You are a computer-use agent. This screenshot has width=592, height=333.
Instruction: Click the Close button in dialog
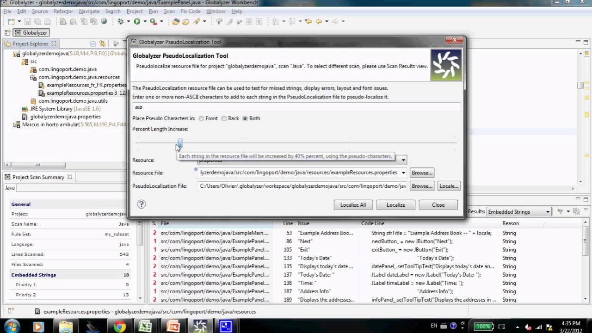438,205
